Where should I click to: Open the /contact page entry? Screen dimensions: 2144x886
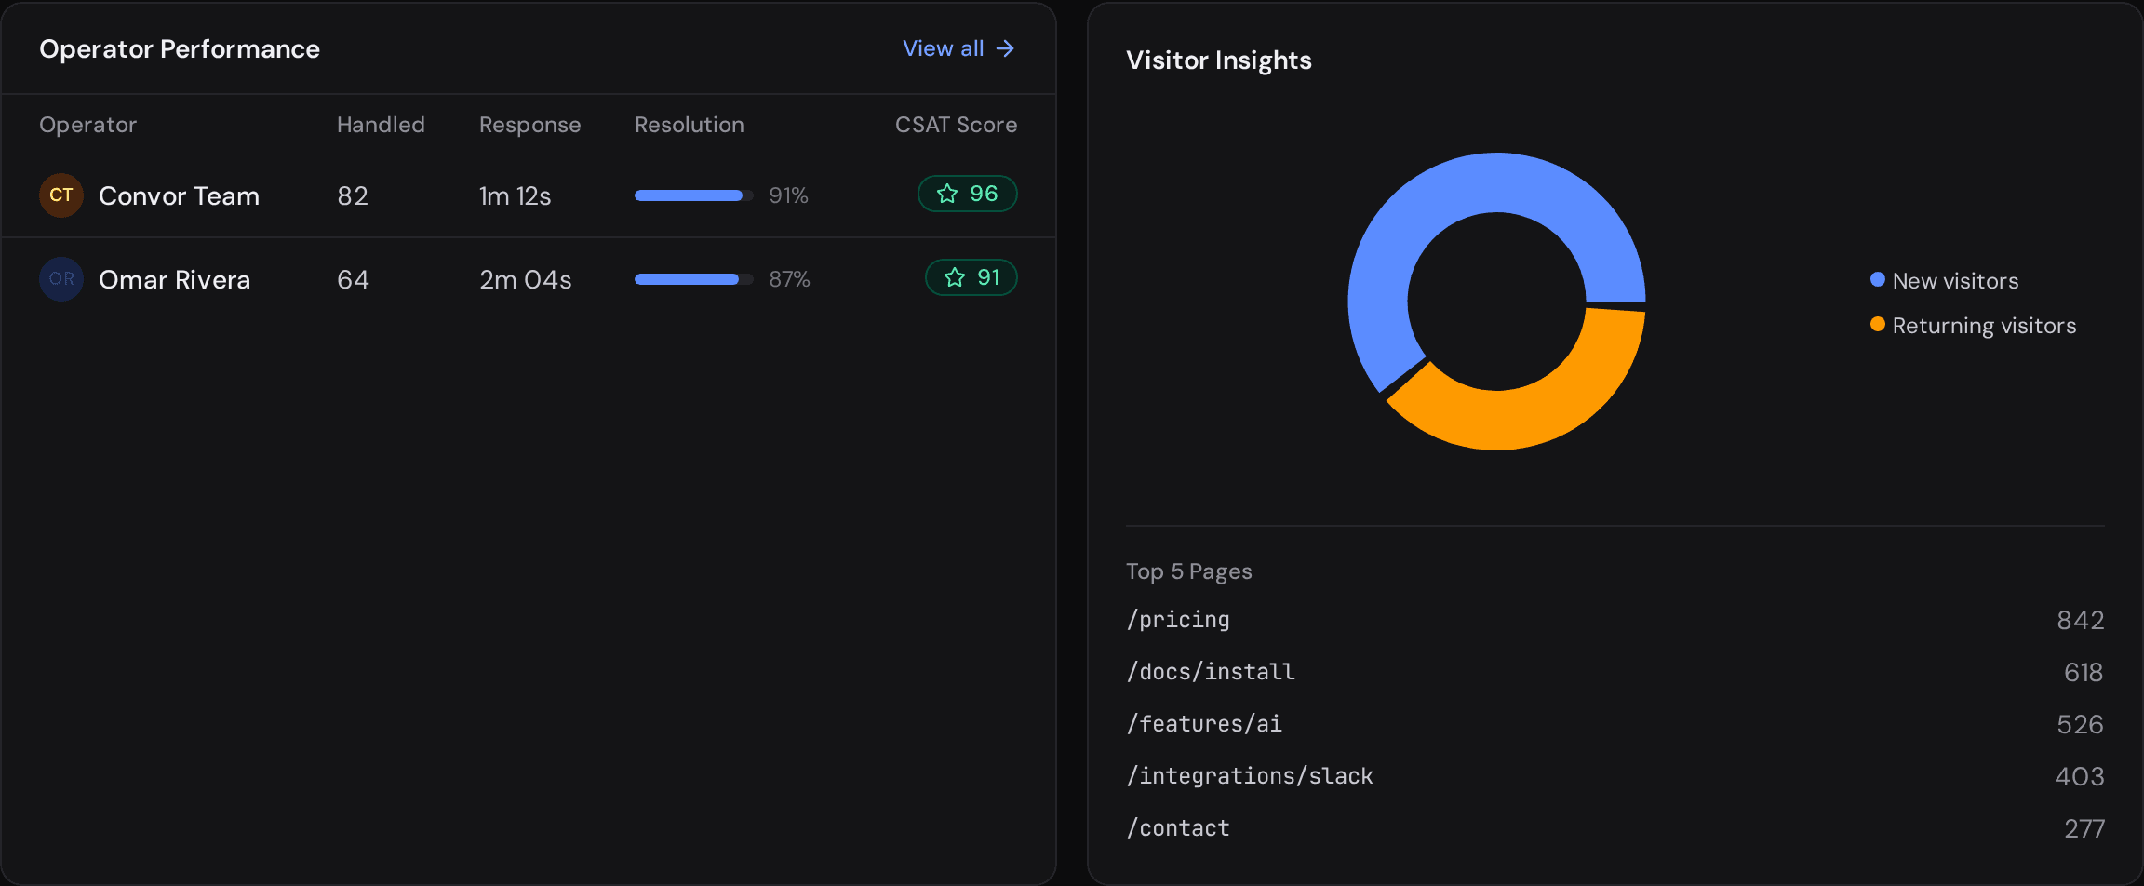pos(1177,828)
